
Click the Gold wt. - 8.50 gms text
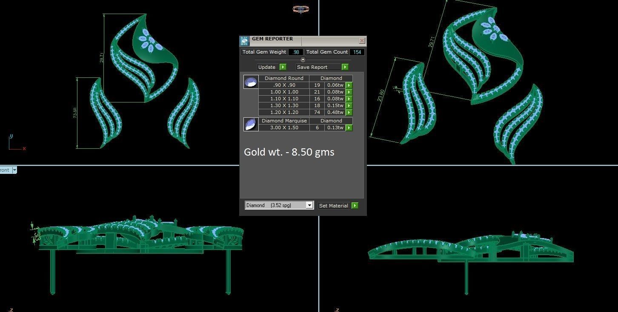point(289,152)
